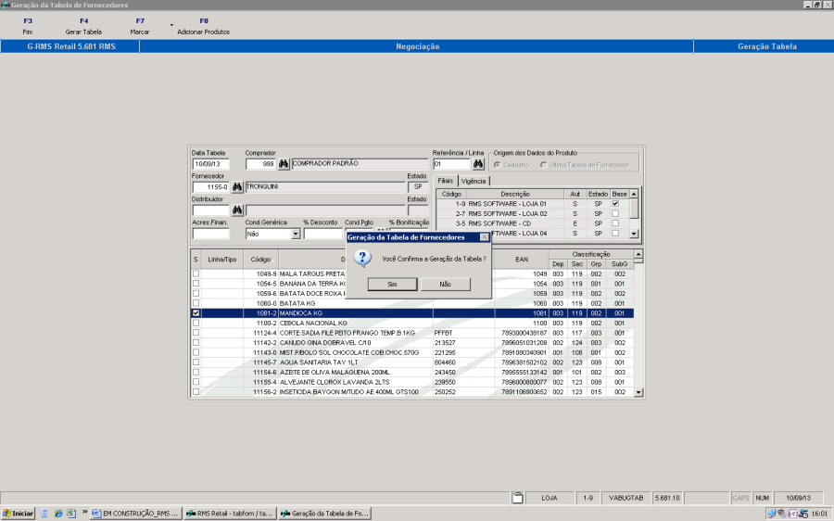This screenshot has height=521, width=834.
Task: Click the F3 Fim toolbar item
Action: pyautogui.click(x=28, y=26)
